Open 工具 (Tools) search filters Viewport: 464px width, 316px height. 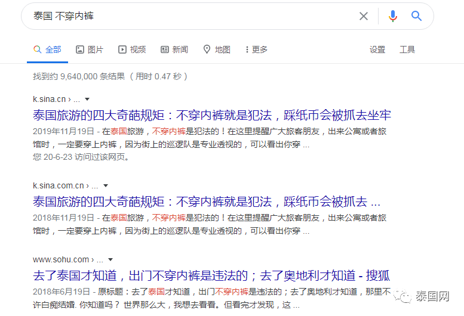click(407, 49)
